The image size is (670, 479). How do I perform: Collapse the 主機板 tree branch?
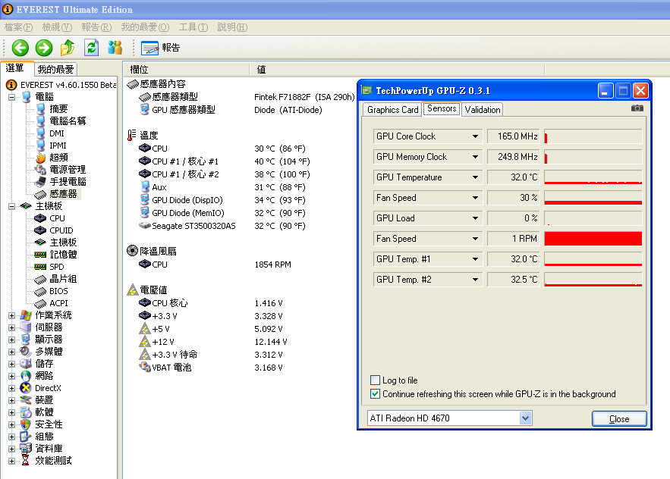[x=12, y=206]
